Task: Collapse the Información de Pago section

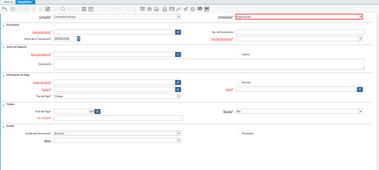Action: click(4, 75)
